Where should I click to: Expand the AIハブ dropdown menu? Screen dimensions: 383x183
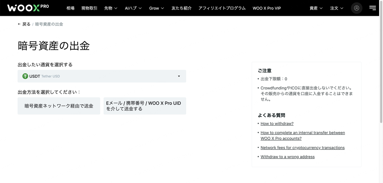[133, 8]
